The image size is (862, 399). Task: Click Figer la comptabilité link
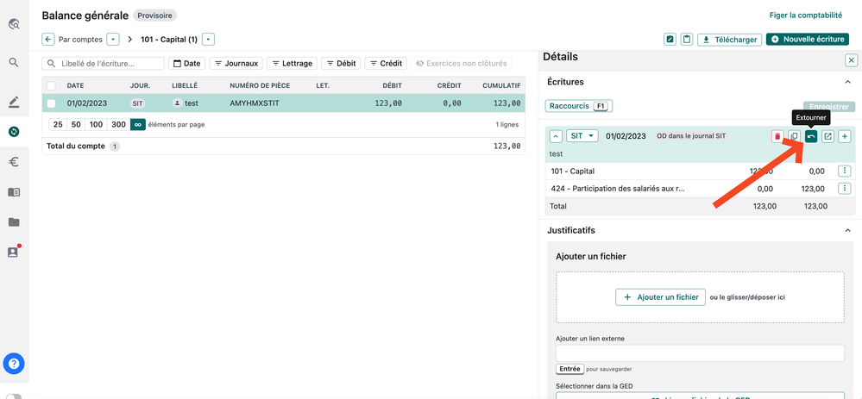pyautogui.click(x=805, y=16)
